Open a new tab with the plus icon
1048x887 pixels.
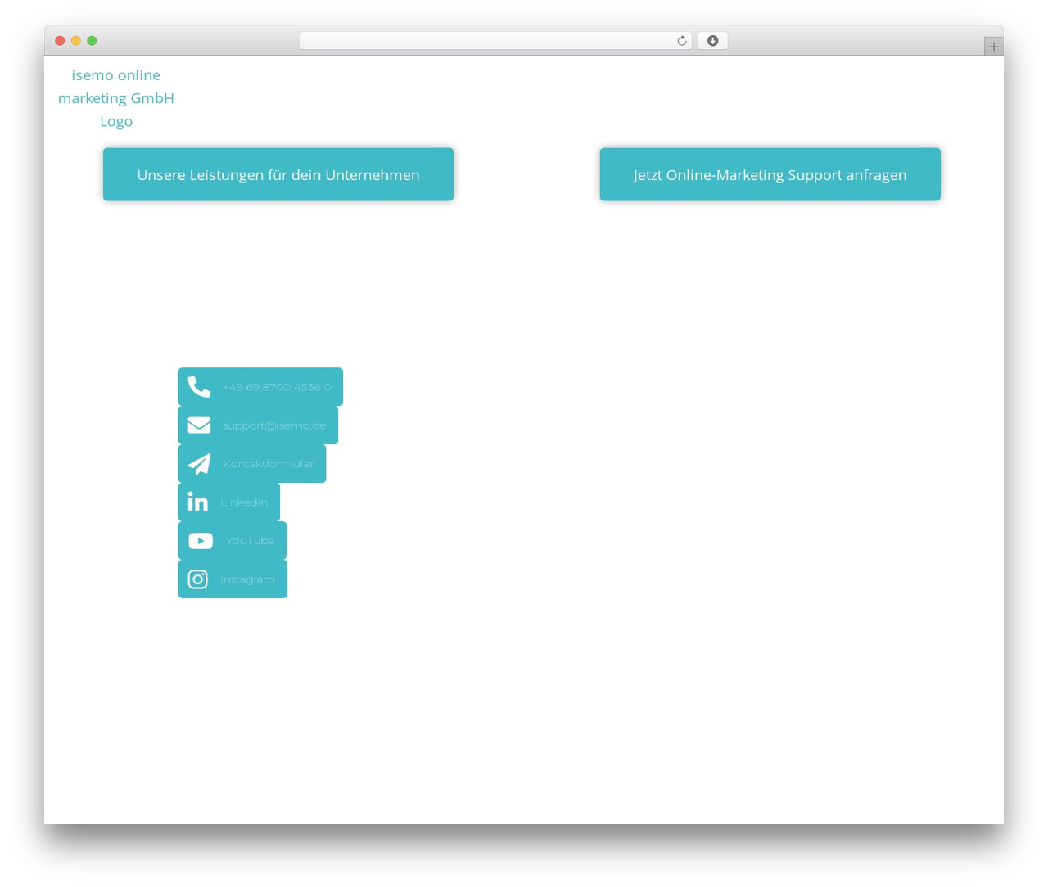point(993,47)
